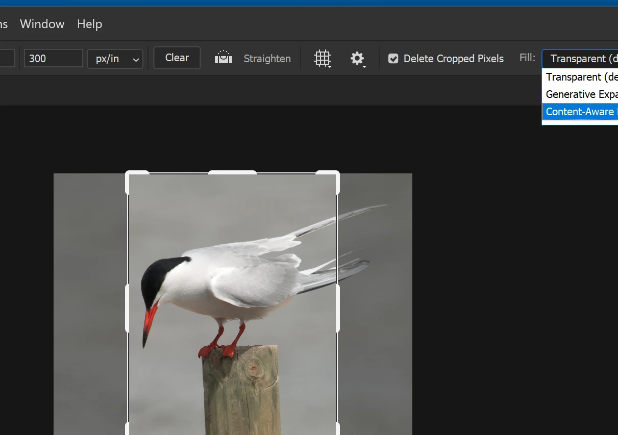
Task: Click the right-middle crop edge handle
Action: click(x=337, y=308)
